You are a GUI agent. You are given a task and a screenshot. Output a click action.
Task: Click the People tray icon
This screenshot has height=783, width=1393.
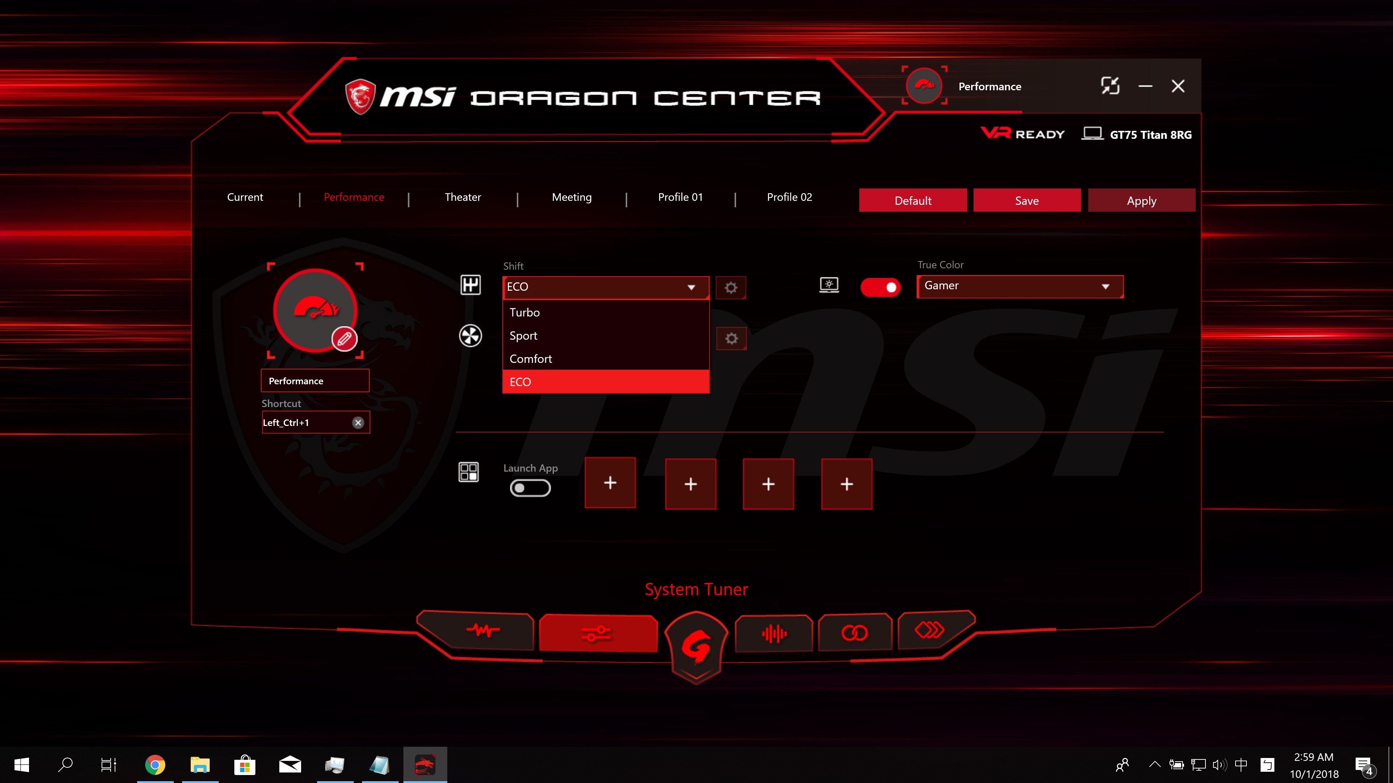[1123, 765]
